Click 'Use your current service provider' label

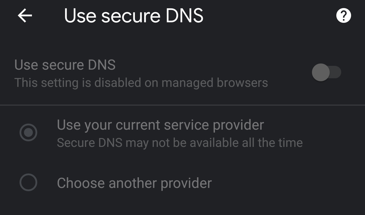pyautogui.click(x=160, y=125)
